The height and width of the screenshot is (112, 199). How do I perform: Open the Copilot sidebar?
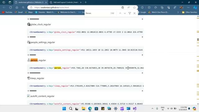click(195, 7)
